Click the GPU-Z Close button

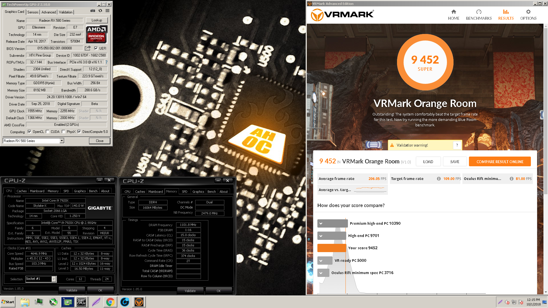point(100,141)
